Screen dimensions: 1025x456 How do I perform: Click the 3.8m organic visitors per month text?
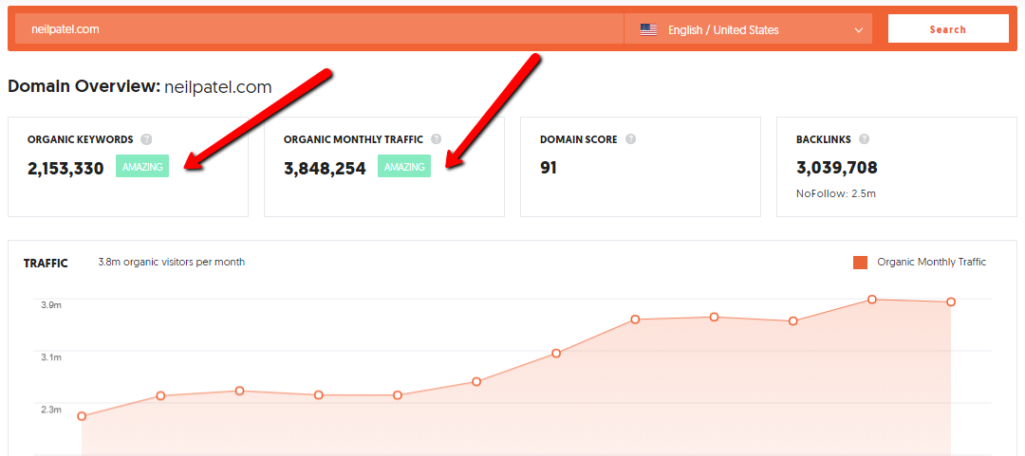(171, 262)
